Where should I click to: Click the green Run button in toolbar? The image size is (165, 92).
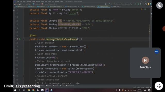coord(136,4)
